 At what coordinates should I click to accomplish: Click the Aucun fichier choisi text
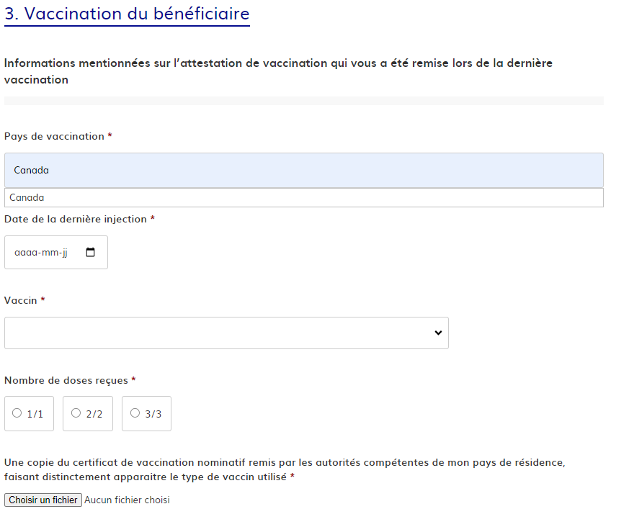point(126,500)
